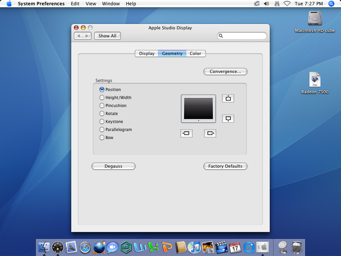Click the Tue 7:27 PM clock
Viewport: 341px width, 256px height.
pos(309,4)
